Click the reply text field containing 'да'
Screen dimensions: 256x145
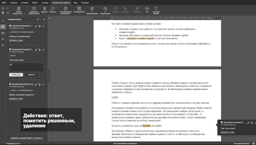[27, 67]
